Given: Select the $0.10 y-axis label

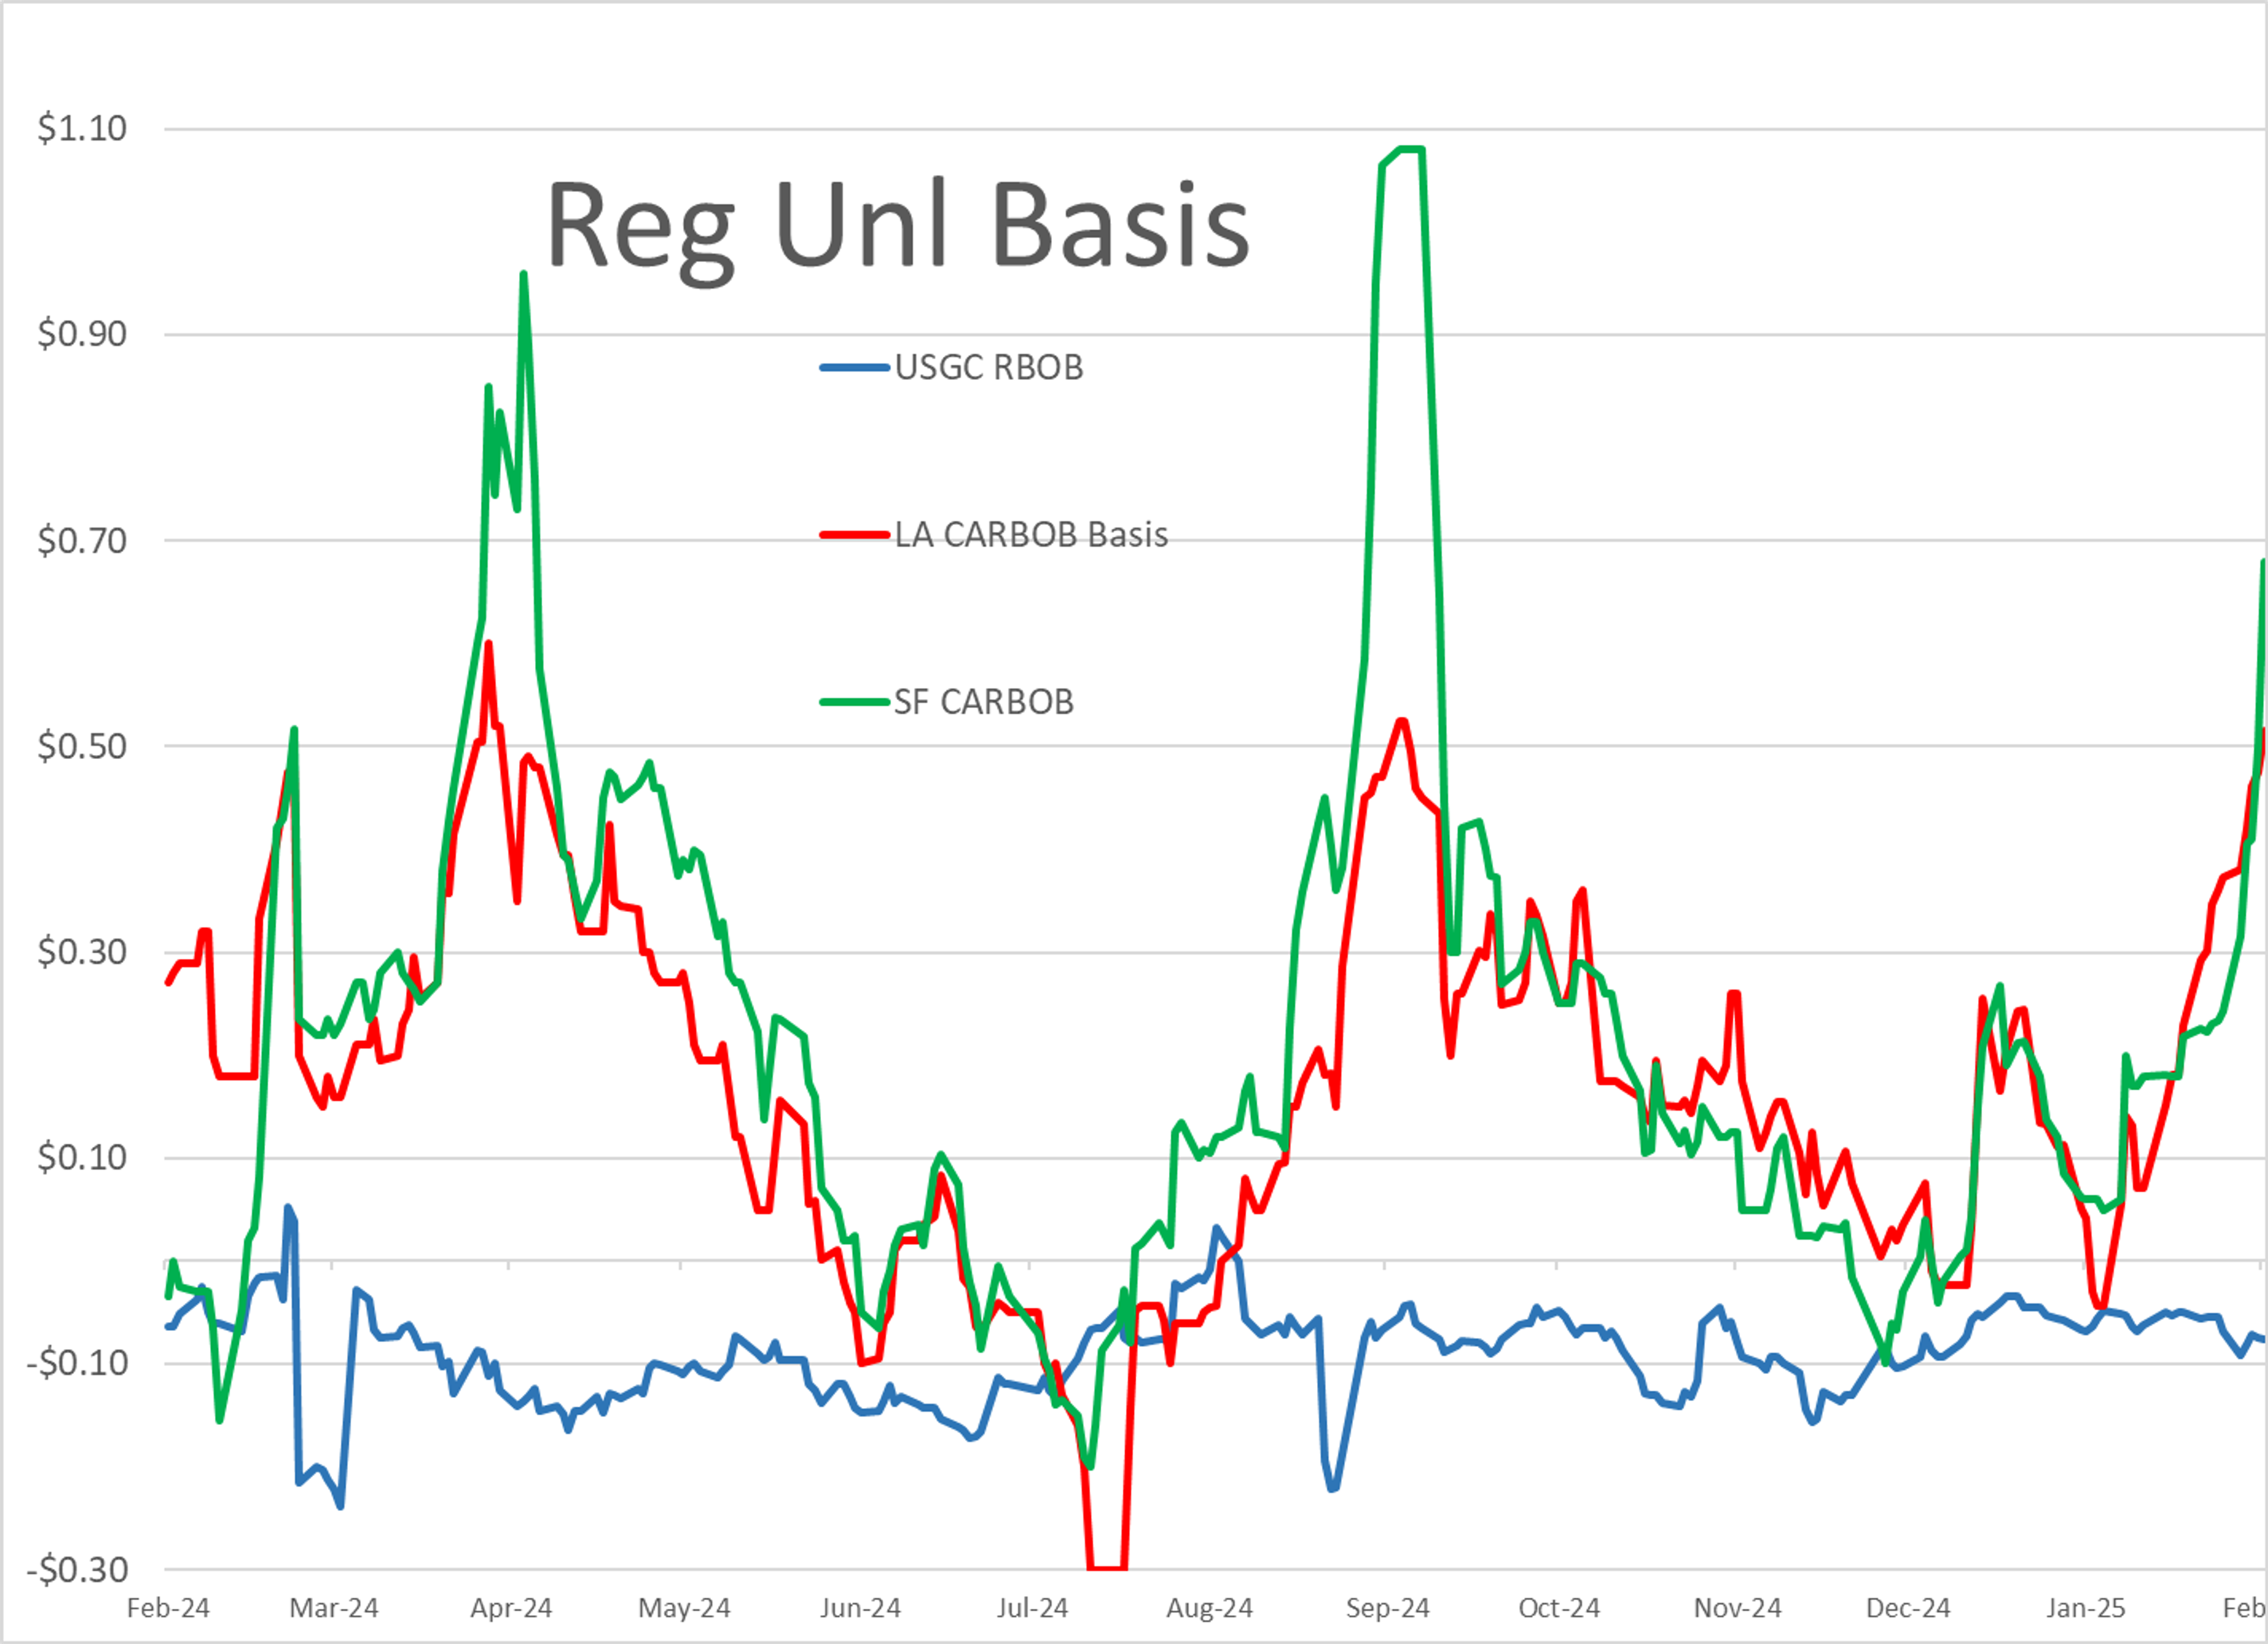Looking at the screenshot, I should (x=82, y=1158).
